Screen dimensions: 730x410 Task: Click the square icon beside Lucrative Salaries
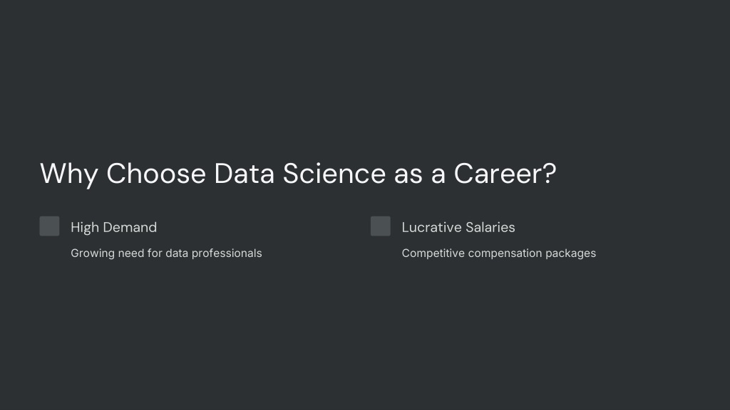click(381, 226)
